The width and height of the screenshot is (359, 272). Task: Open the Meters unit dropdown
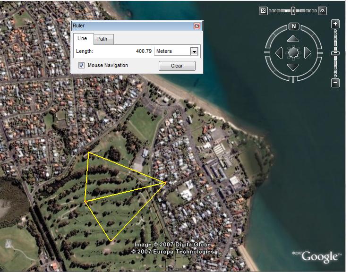point(194,51)
